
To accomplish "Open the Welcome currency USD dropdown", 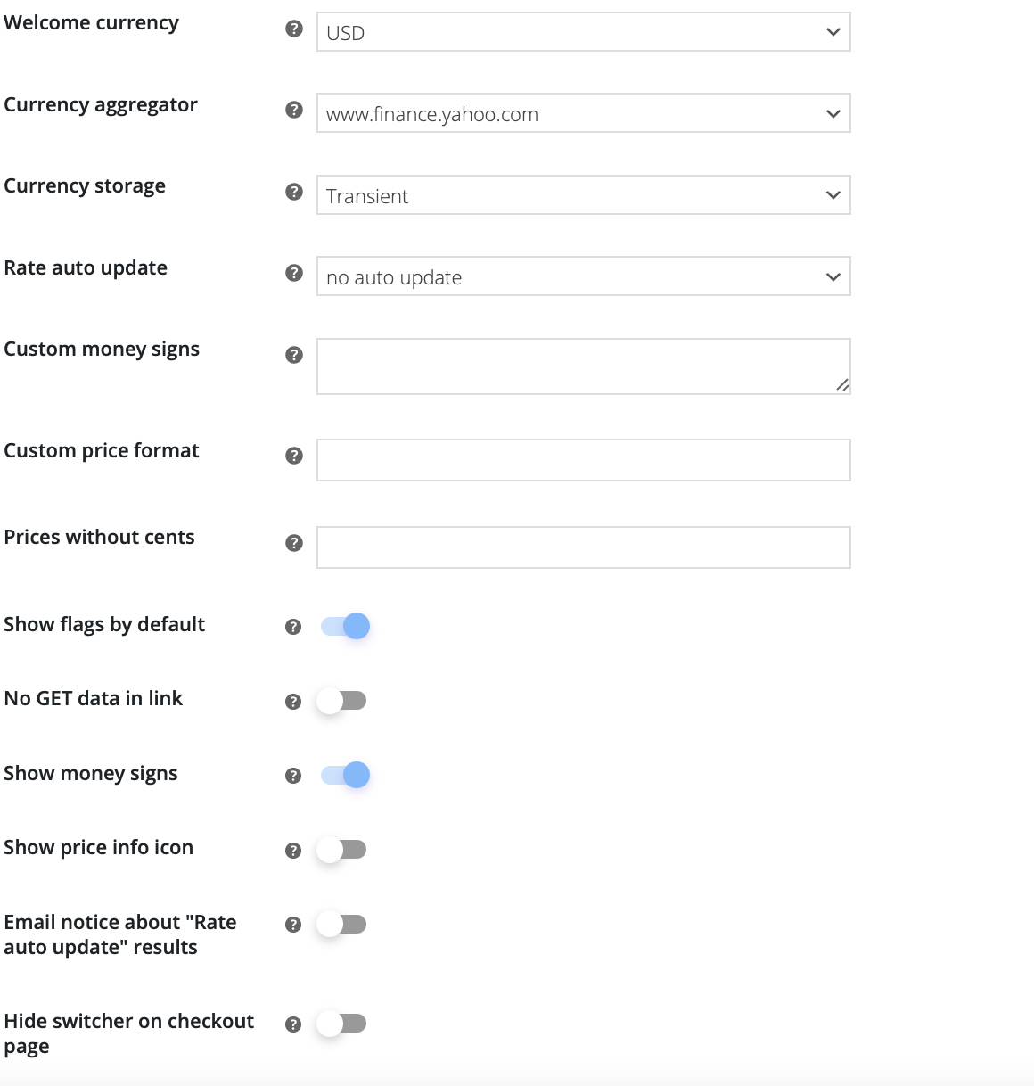I will click(583, 32).
